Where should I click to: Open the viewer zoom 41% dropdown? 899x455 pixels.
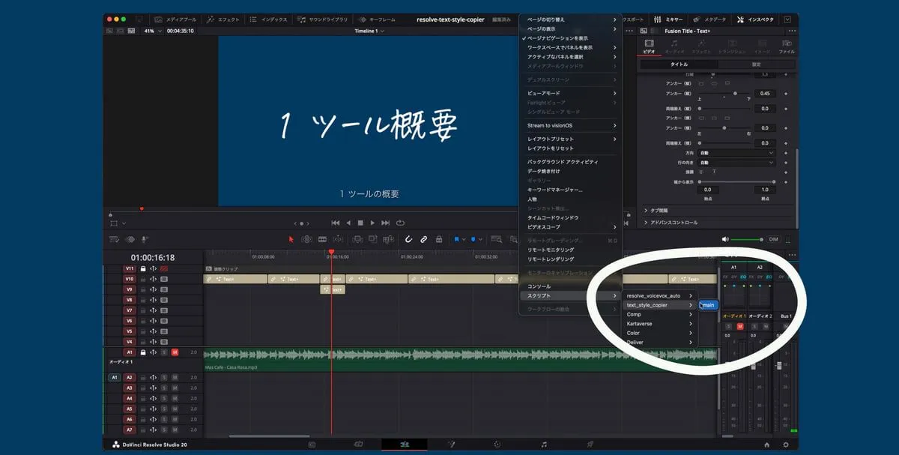point(153,31)
